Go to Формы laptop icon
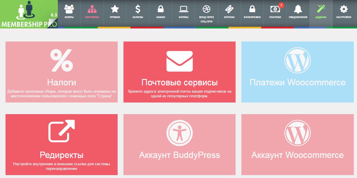Screen dimensions: 357x178 click(x=183, y=12)
